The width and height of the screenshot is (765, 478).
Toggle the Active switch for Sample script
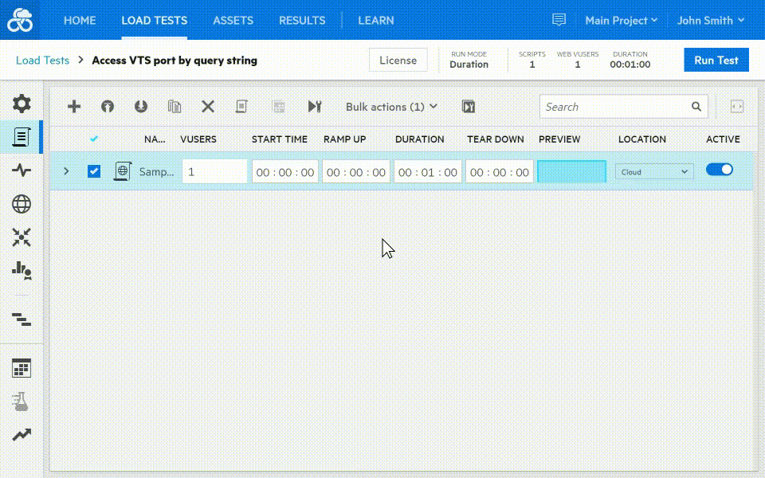click(720, 170)
